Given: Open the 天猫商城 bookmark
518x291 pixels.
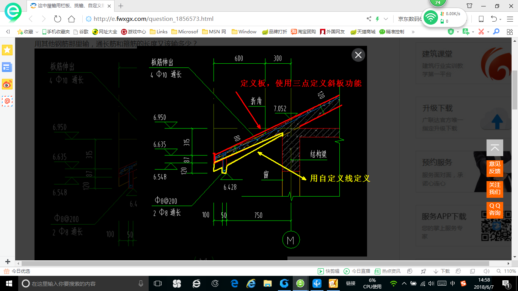Looking at the screenshot, I should pyautogui.click(x=363, y=32).
